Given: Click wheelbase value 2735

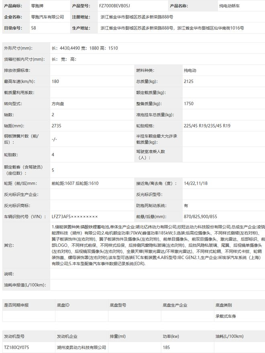Looking at the screenshot, I should 57,125.
